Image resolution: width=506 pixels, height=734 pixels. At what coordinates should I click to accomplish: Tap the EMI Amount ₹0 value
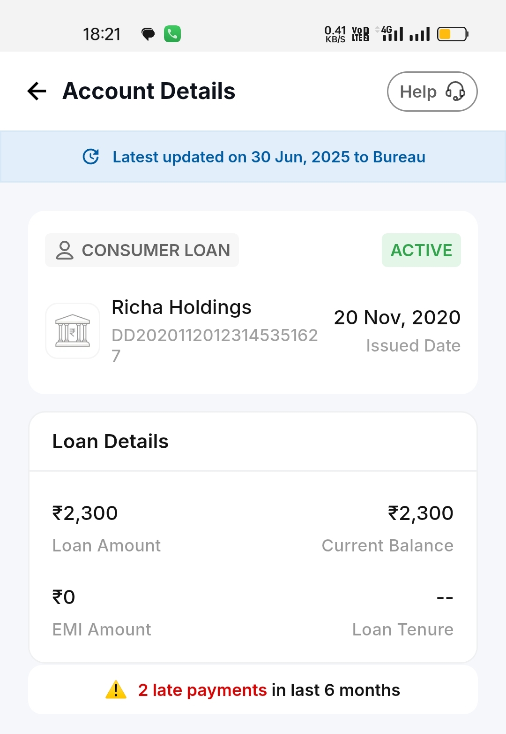pyautogui.click(x=64, y=597)
